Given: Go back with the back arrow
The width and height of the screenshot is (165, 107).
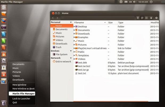Looking at the screenshot, I should 53,18.
